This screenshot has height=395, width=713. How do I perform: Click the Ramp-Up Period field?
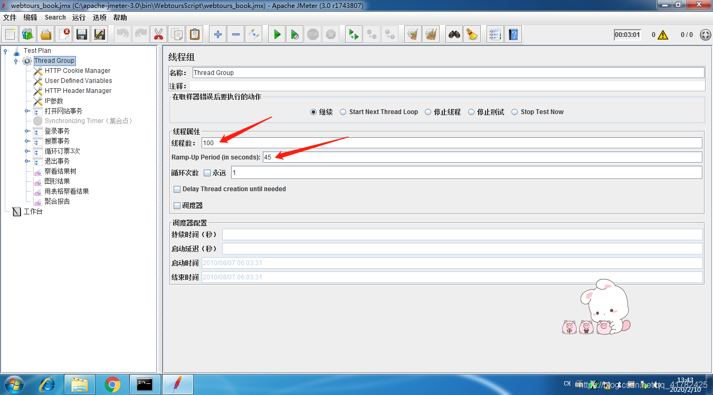pyautogui.click(x=482, y=157)
